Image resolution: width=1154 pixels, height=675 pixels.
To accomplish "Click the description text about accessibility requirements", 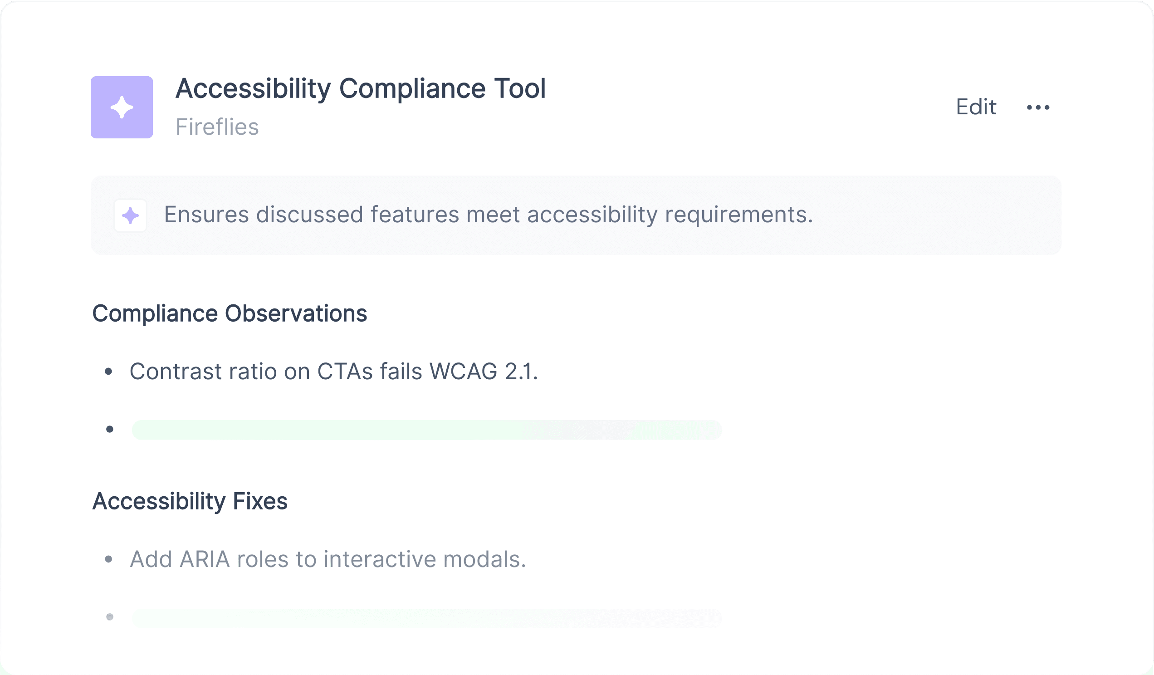I will click(488, 215).
